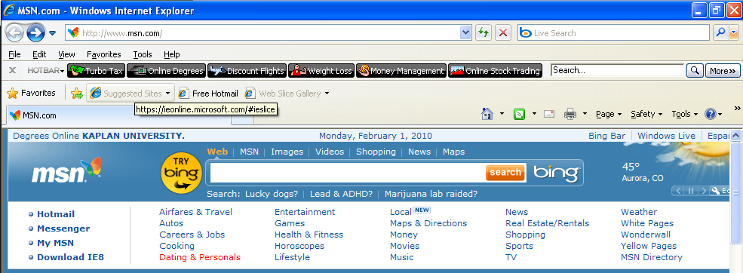This screenshot has width=743, height=273.
Task: Click the Weight Loss Hotbar button
Action: [x=321, y=71]
